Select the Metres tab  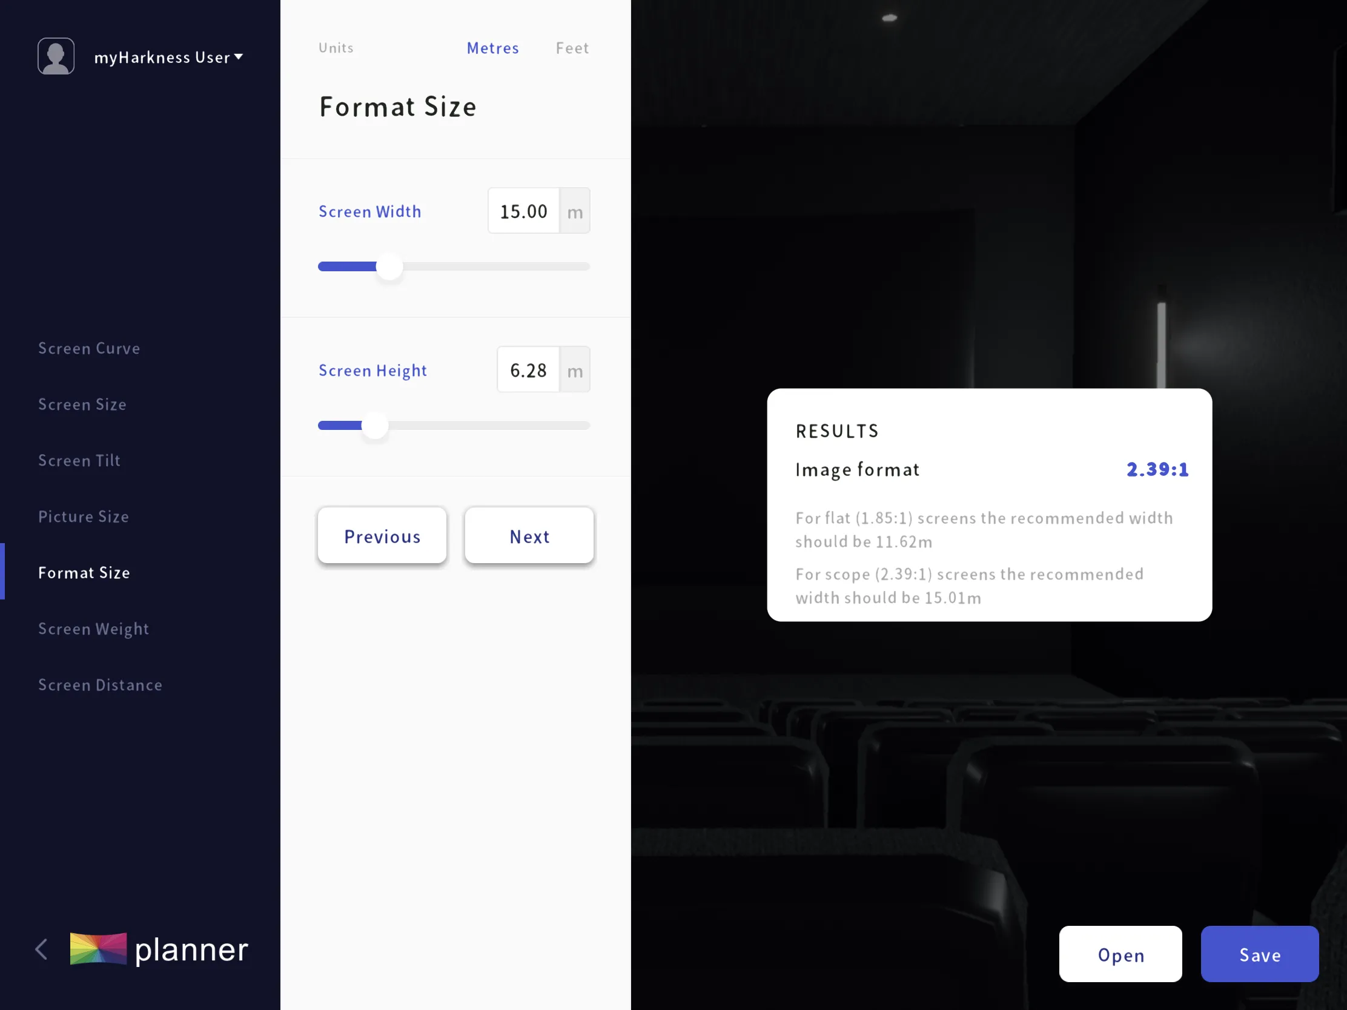[x=493, y=47]
